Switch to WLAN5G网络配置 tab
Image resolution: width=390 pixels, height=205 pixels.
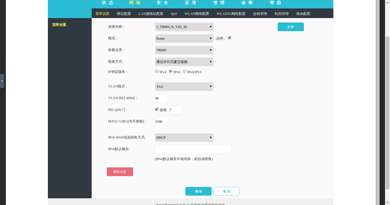pyautogui.click(x=231, y=14)
